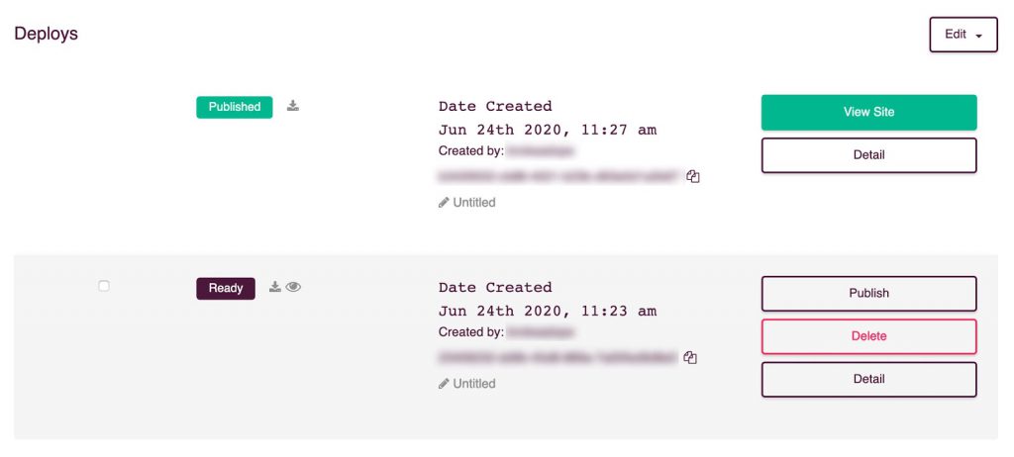Download the Published deploy
The height and width of the screenshot is (457, 1014).
[x=293, y=106]
